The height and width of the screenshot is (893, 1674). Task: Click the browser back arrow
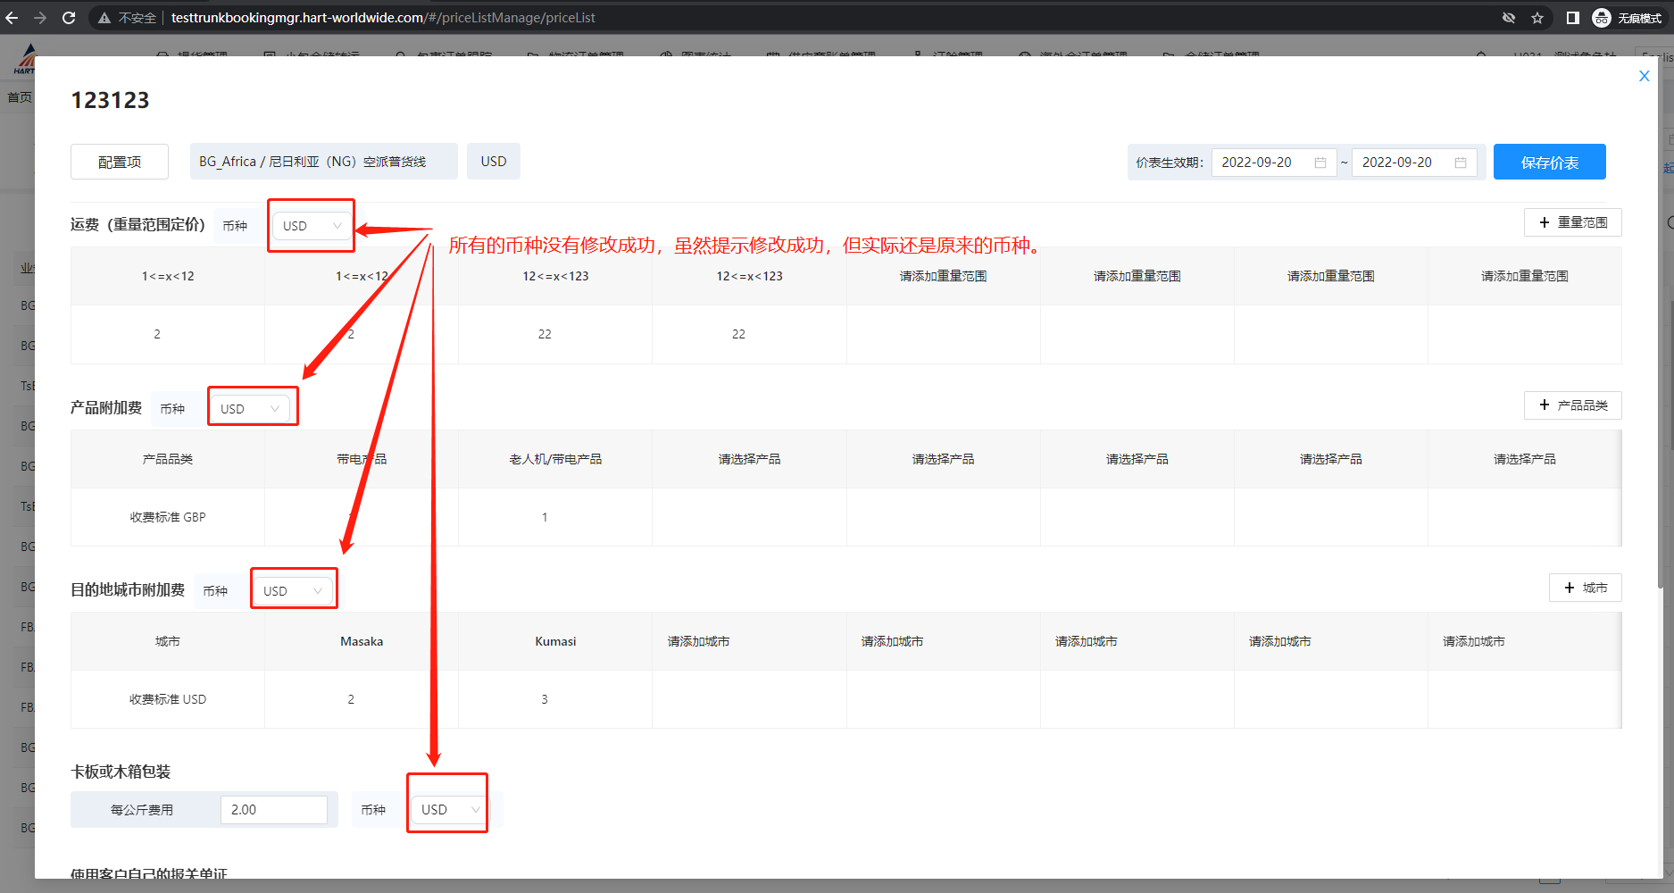[x=12, y=18]
